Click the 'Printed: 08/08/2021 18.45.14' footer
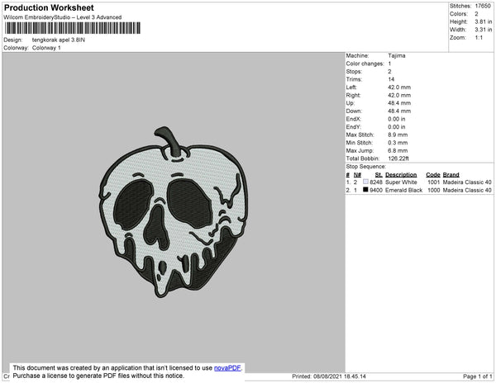 (x=329, y=376)
